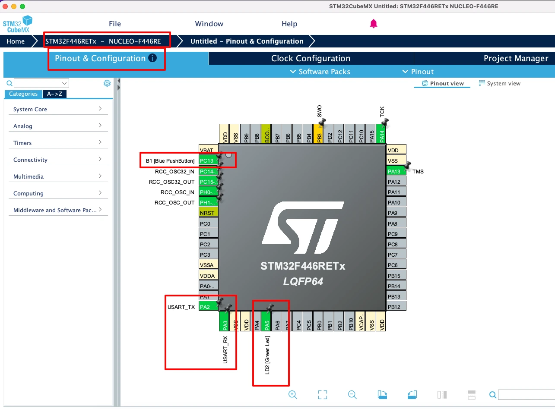Image resolution: width=555 pixels, height=409 pixels.
Task: Expand the System Core category
Action: coord(58,109)
